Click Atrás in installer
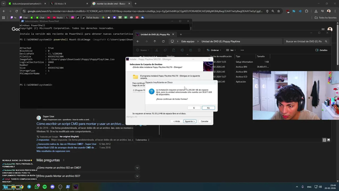This screenshot has width=339, height=191. 177,121
